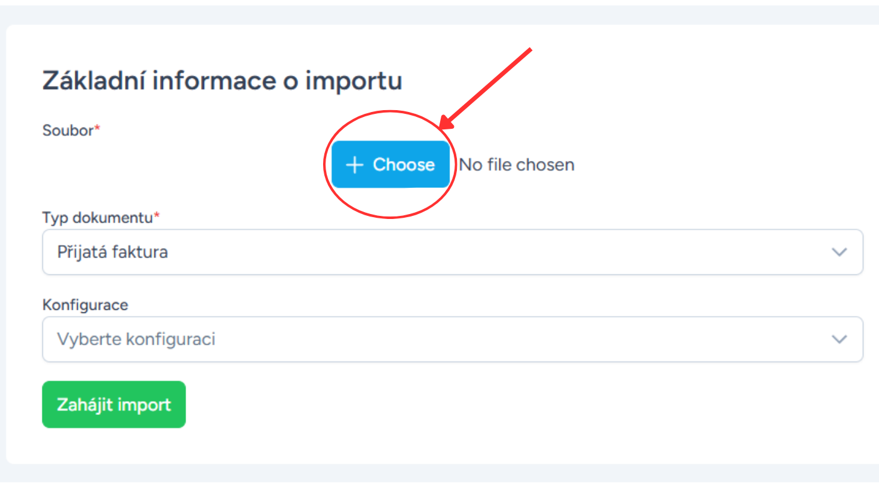879x489 pixels.
Task: Start import with Zahájit import button
Action: (x=114, y=404)
